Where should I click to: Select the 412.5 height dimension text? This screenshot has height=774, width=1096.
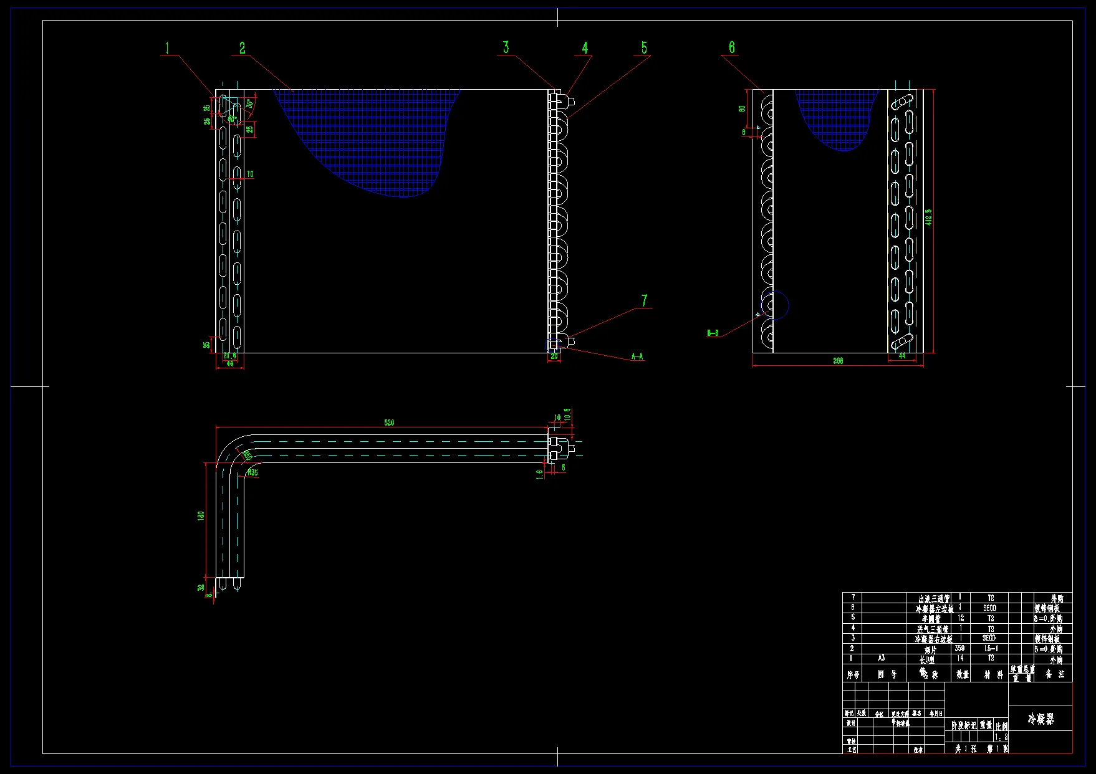coord(929,217)
